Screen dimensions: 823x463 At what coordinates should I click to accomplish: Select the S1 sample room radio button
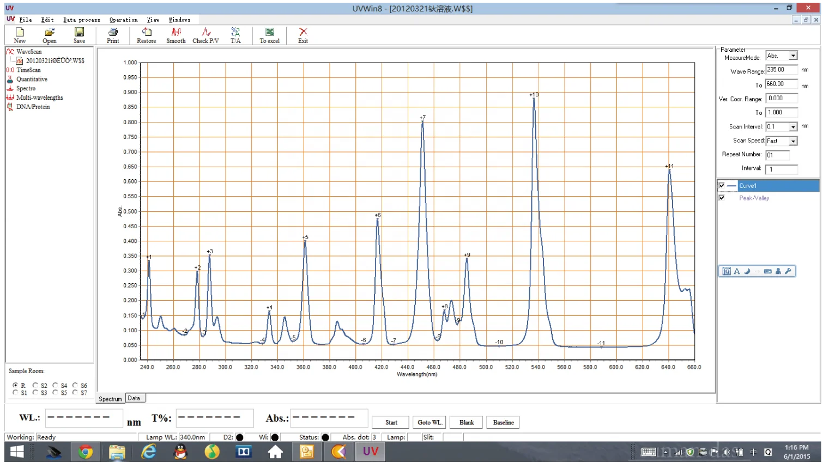tap(15, 392)
